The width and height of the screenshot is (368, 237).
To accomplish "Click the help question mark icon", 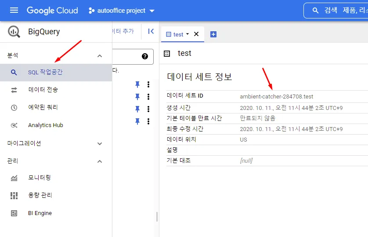I will pos(145,56).
